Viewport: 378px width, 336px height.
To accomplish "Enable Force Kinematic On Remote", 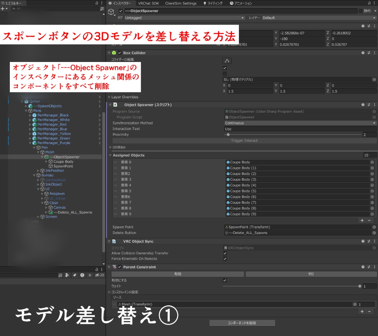I will pos(225,259).
